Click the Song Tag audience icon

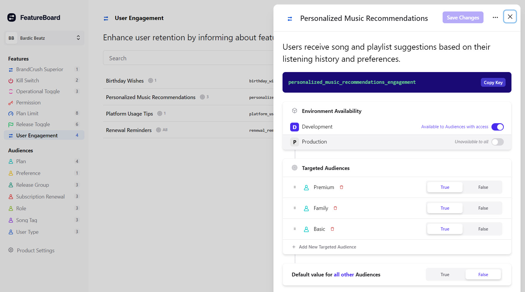pos(11,220)
